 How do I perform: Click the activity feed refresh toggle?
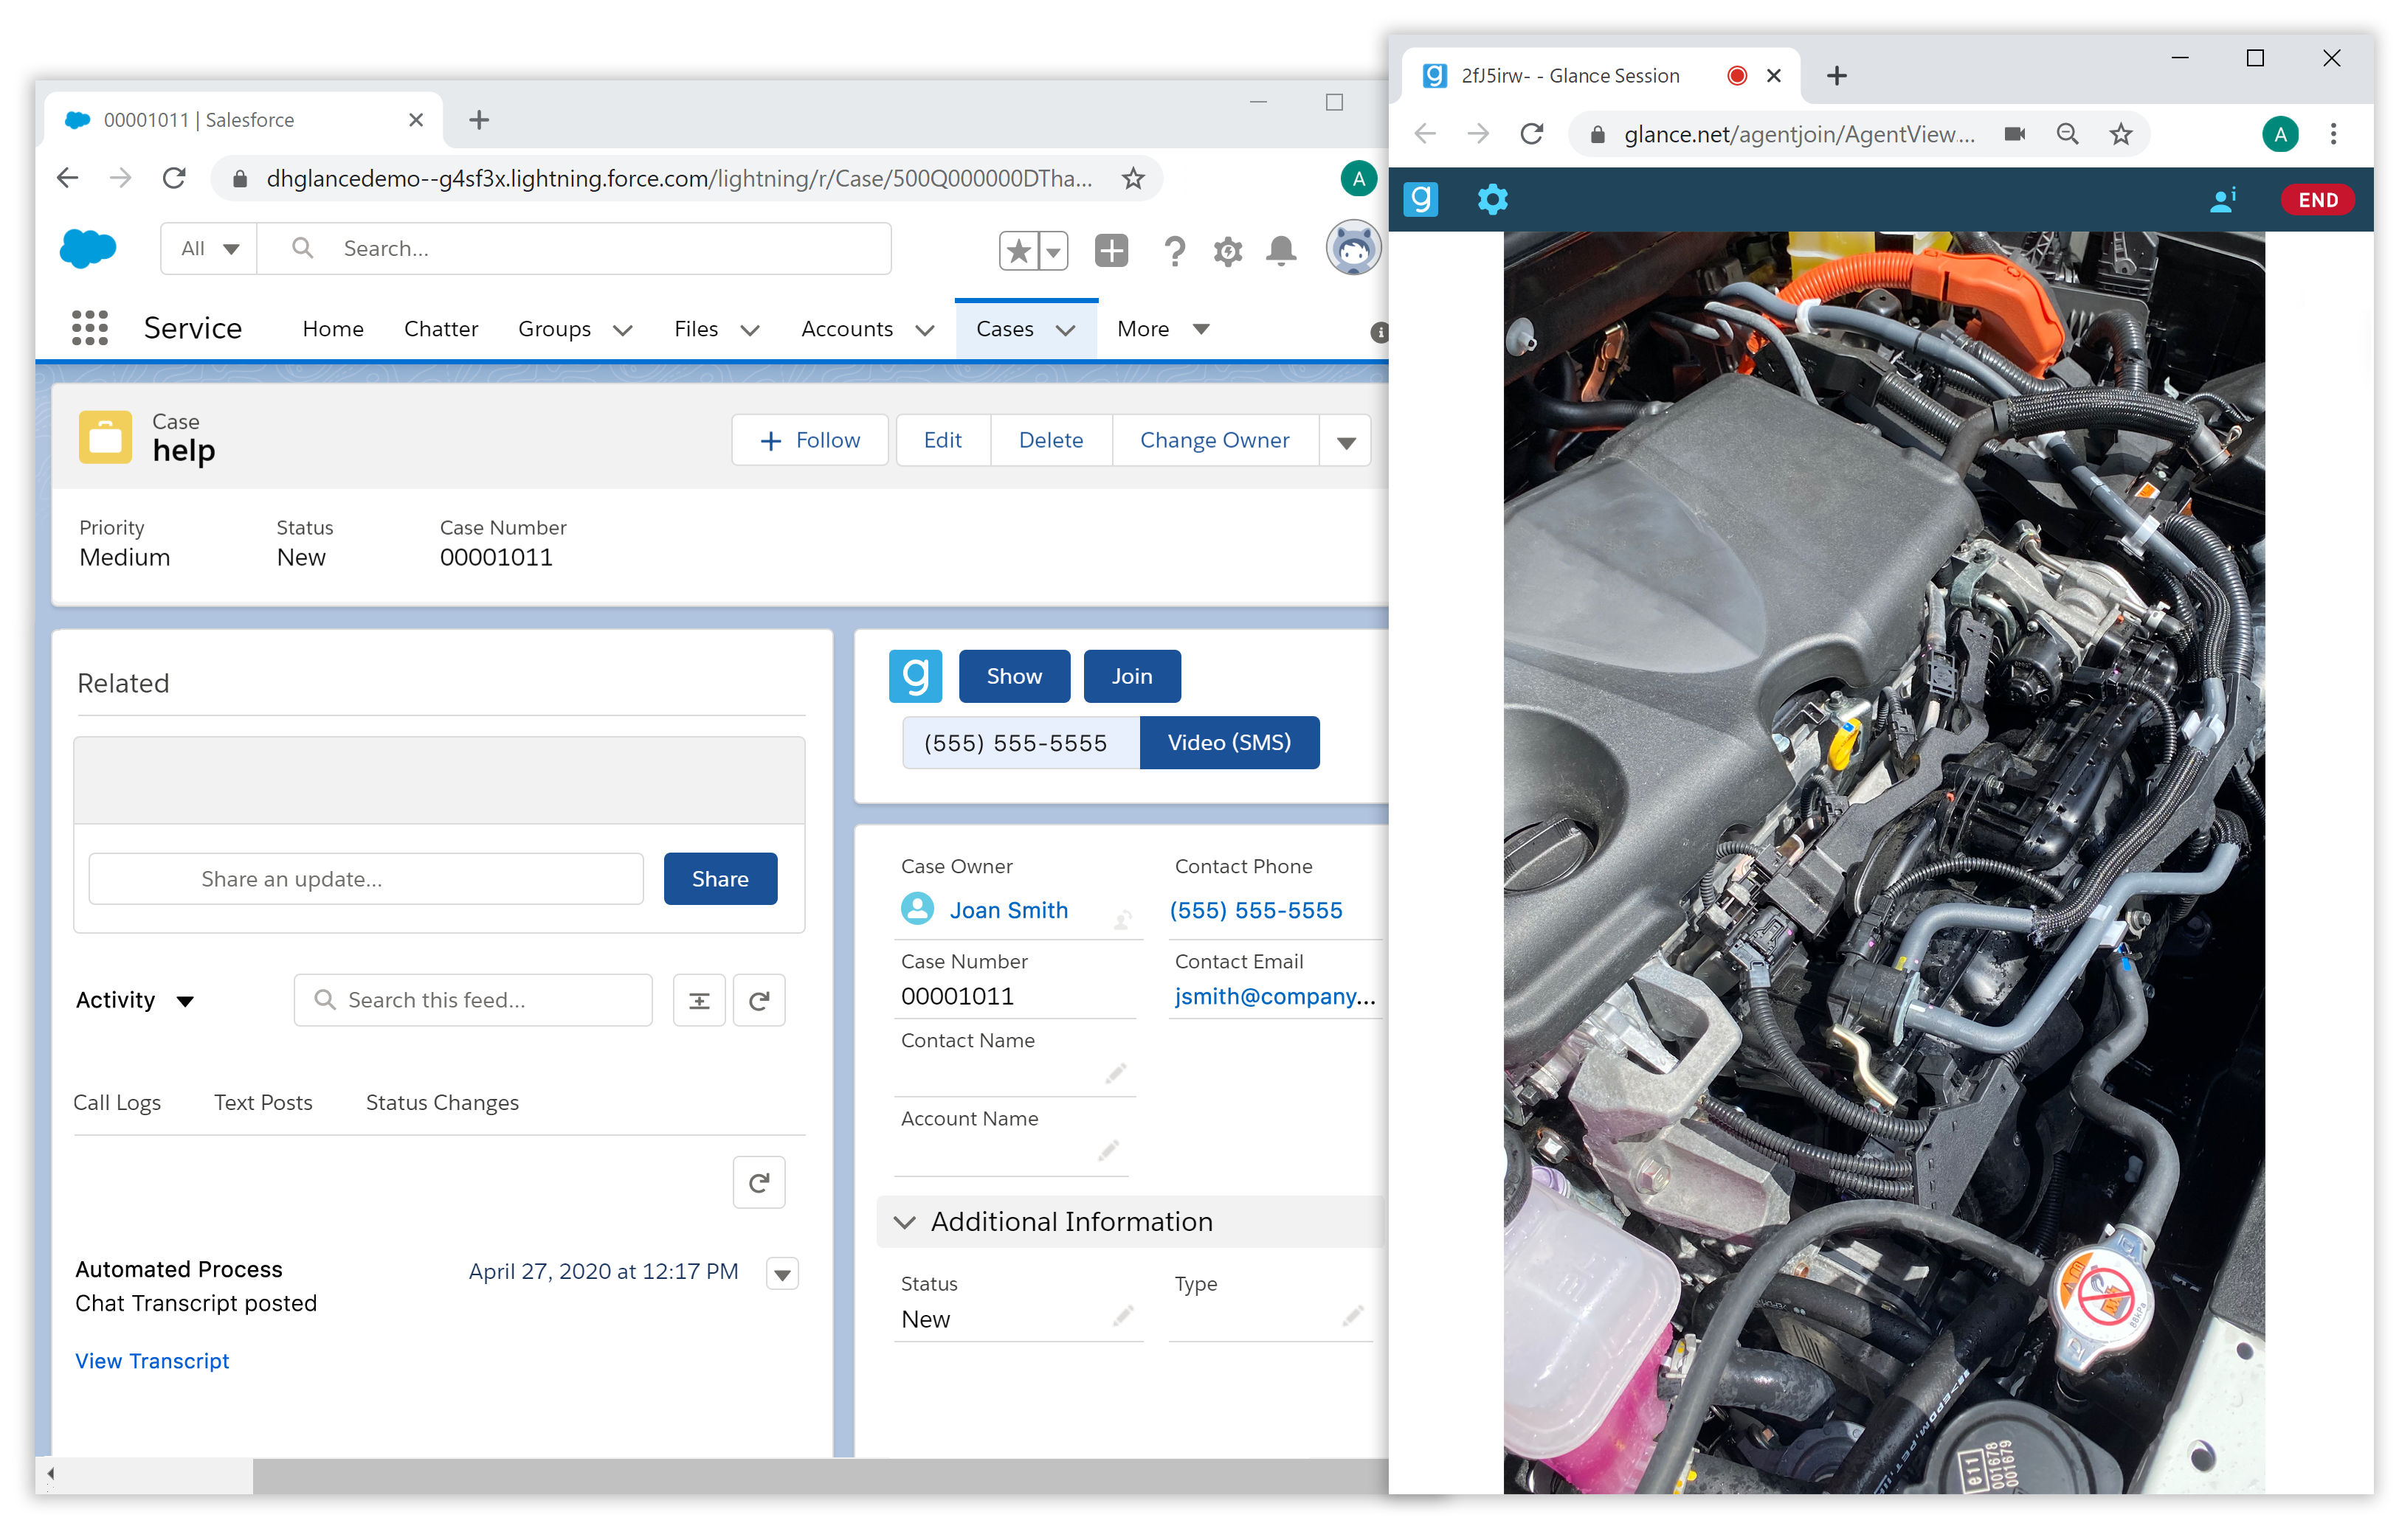click(x=761, y=998)
